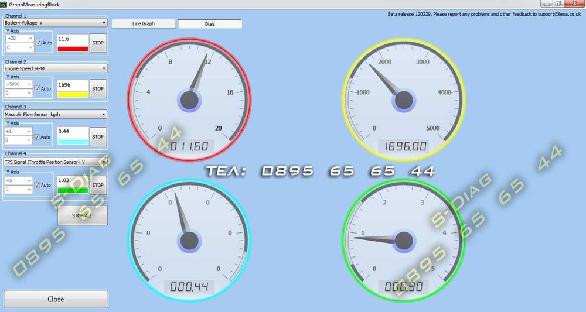Close the window with the red X

[x=574, y=4]
